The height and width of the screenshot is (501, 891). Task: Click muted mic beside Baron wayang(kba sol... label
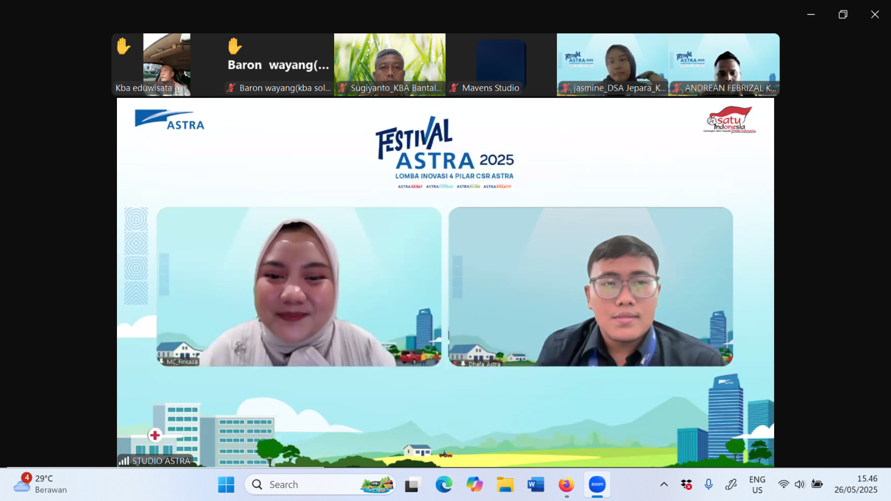(232, 88)
